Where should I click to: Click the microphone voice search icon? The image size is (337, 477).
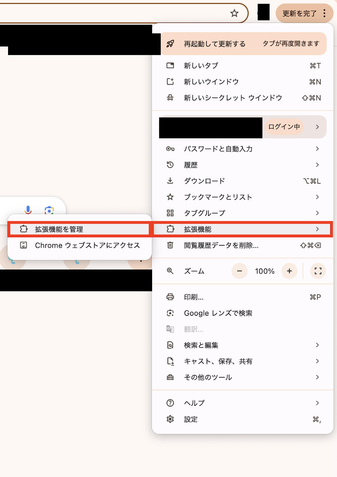[28, 210]
